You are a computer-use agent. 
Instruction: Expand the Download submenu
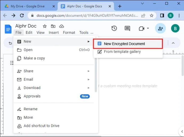[x=54, y=88]
